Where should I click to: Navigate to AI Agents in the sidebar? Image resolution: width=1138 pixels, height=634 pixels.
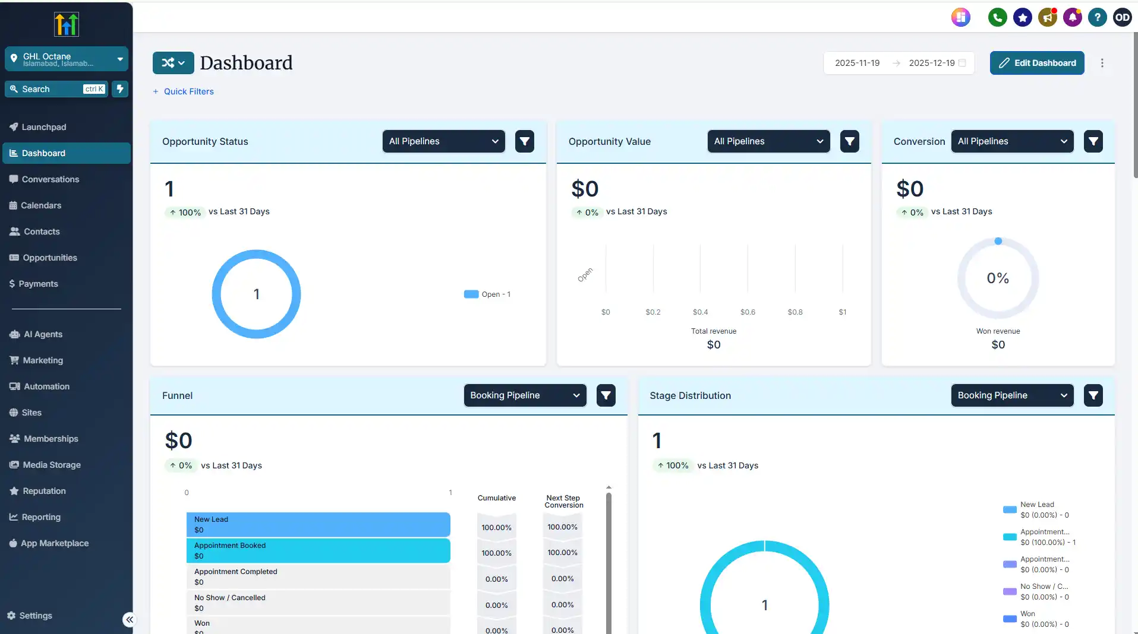[x=42, y=334]
